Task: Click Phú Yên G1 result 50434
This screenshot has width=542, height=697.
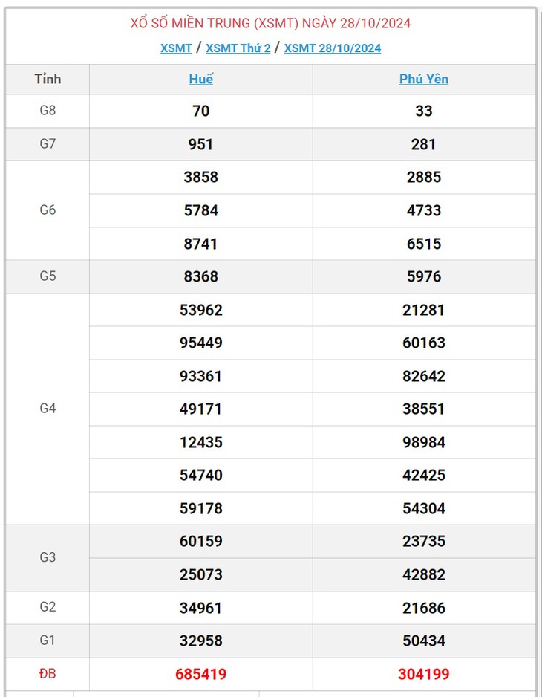Action: pyautogui.click(x=424, y=641)
